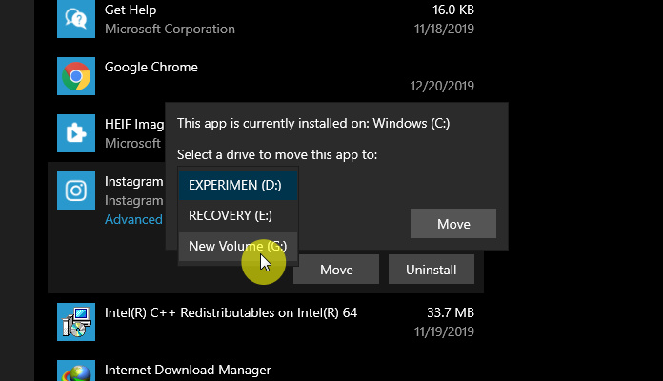The height and width of the screenshot is (381, 663).
Task: Select the Get Help app name
Action: point(131,10)
